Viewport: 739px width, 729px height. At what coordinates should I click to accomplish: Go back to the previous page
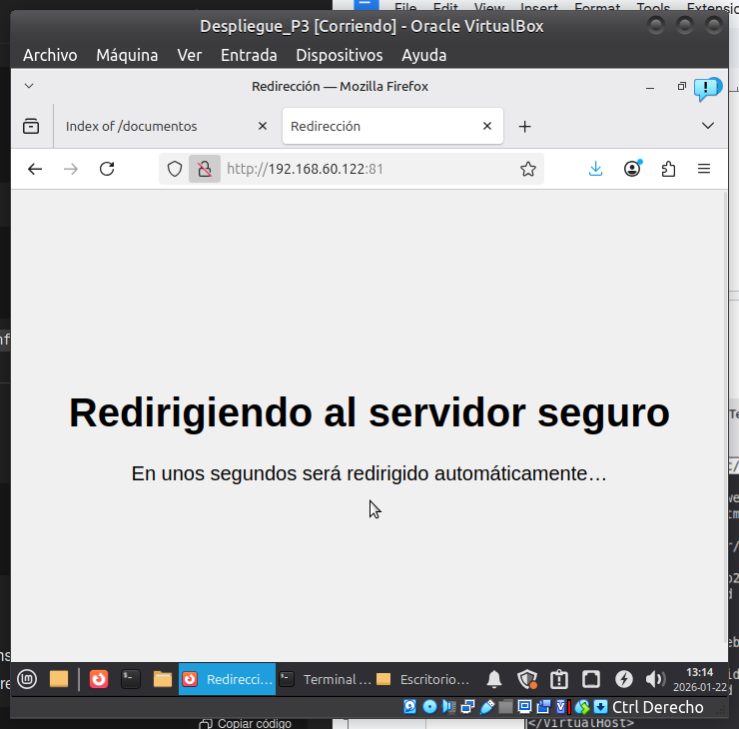tap(35, 170)
